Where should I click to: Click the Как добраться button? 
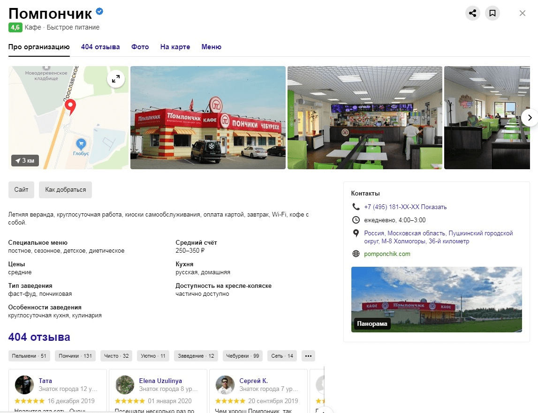point(66,190)
